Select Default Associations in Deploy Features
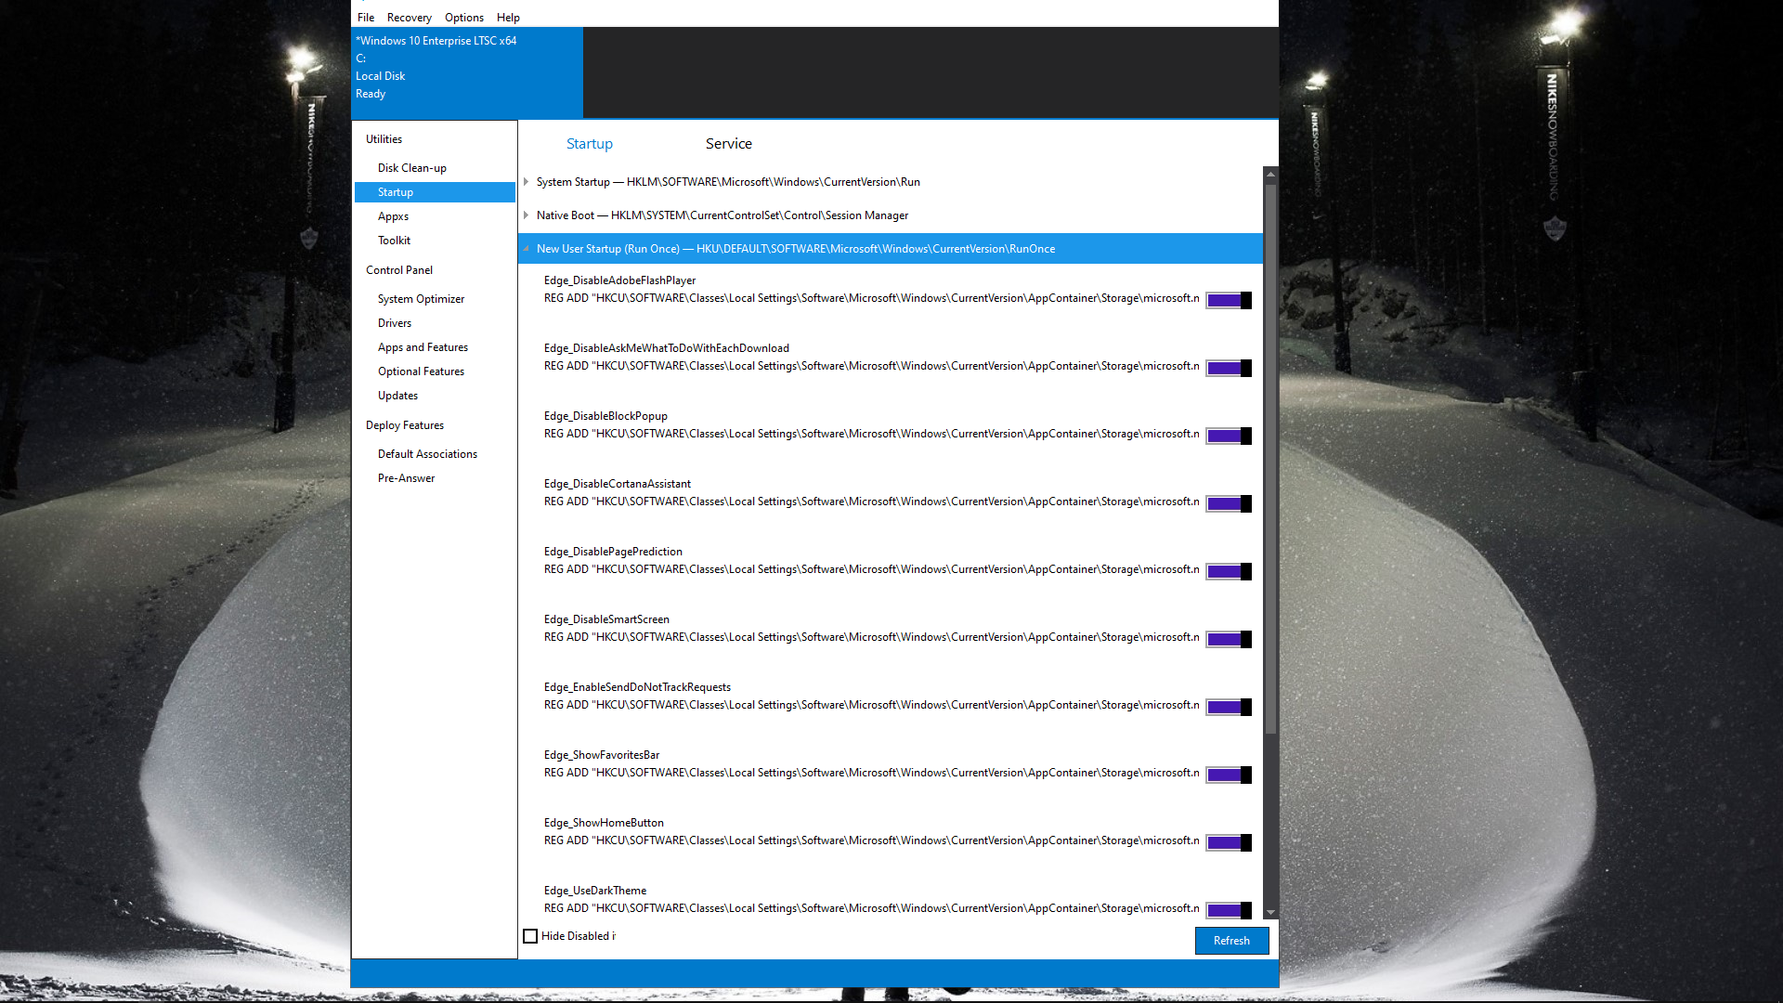Screen dimensions: 1783x1003 point(427,454)
